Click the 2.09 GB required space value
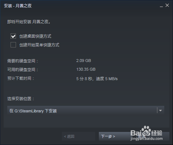This screenshot has width=173, height=145. click(84, 61)
